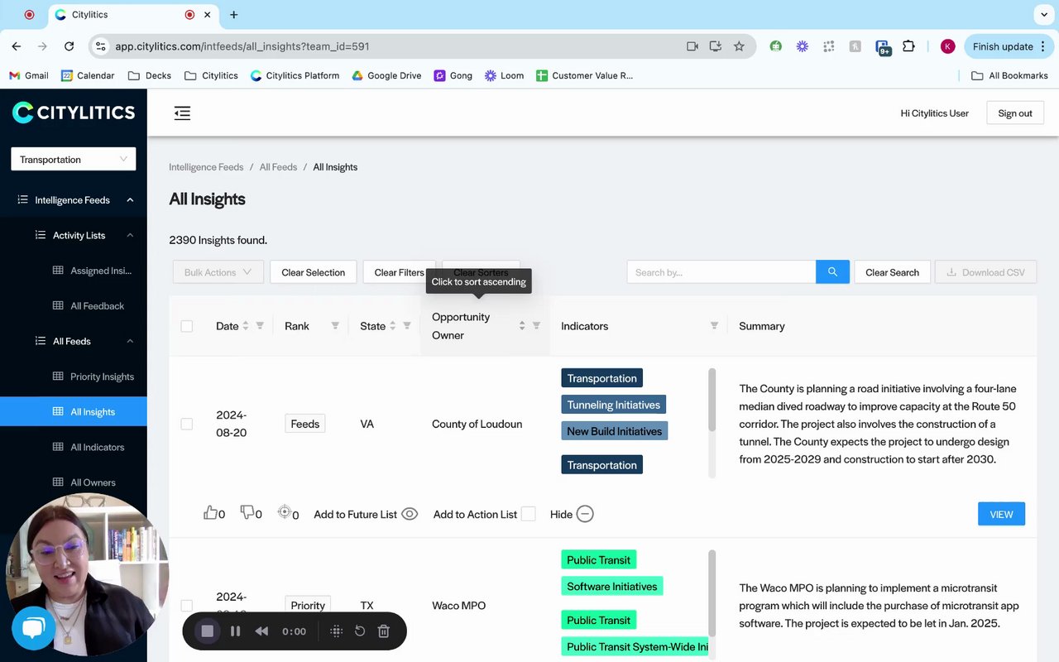
Task: Select All Insights in the sidebar
Action: point(74,412)
